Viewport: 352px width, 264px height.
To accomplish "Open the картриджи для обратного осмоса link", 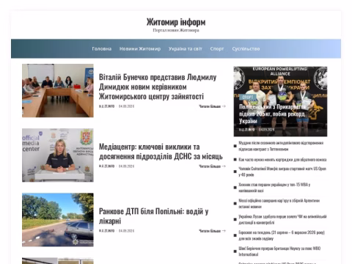I will tap(282, 160).
